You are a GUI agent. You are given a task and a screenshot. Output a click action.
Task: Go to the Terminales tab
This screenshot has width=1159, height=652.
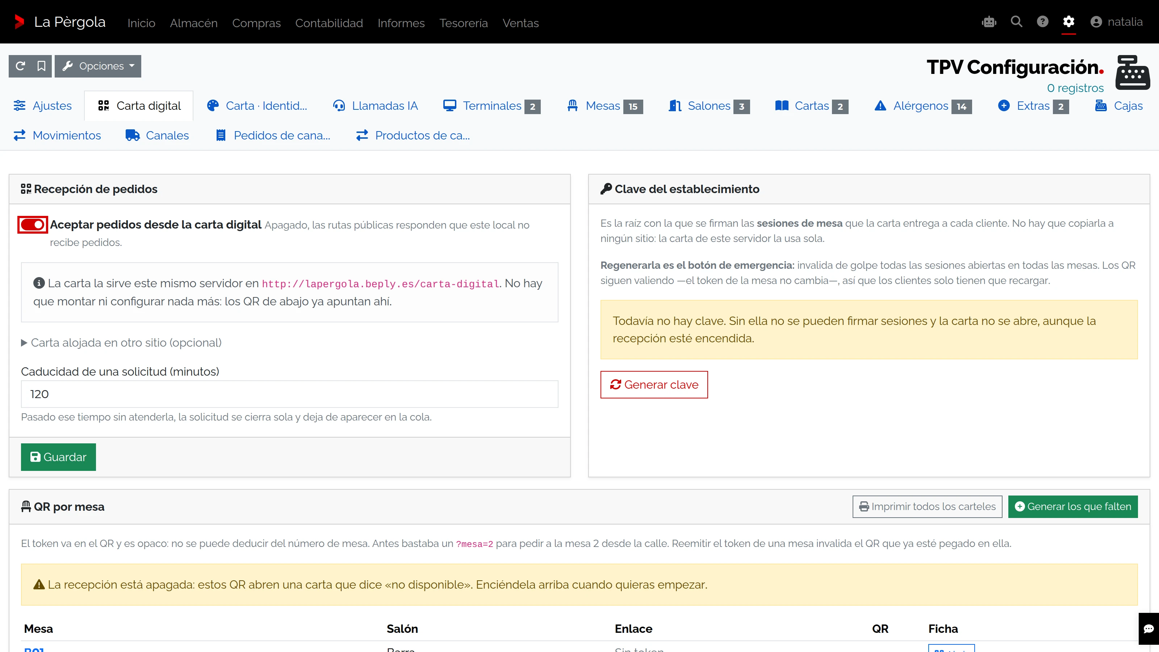491,106
